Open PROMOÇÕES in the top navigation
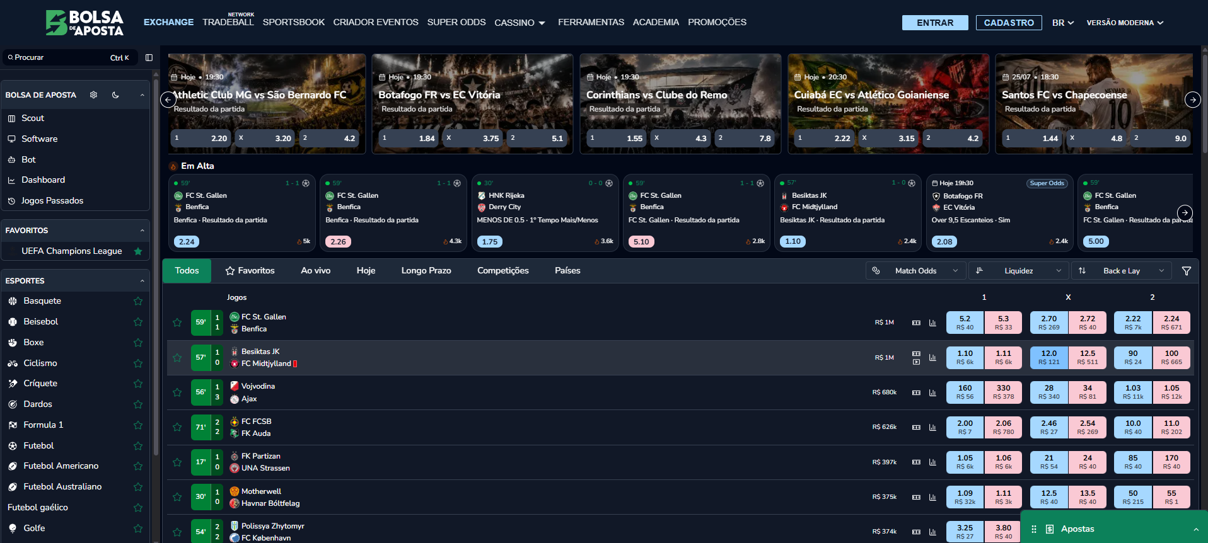Image resolution: width=1208 pixels, height=543 pixels. click(x=717, y=22)
